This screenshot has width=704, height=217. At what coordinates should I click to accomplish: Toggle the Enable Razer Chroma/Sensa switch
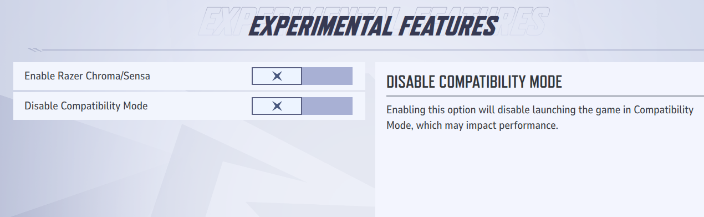(302, 76)
